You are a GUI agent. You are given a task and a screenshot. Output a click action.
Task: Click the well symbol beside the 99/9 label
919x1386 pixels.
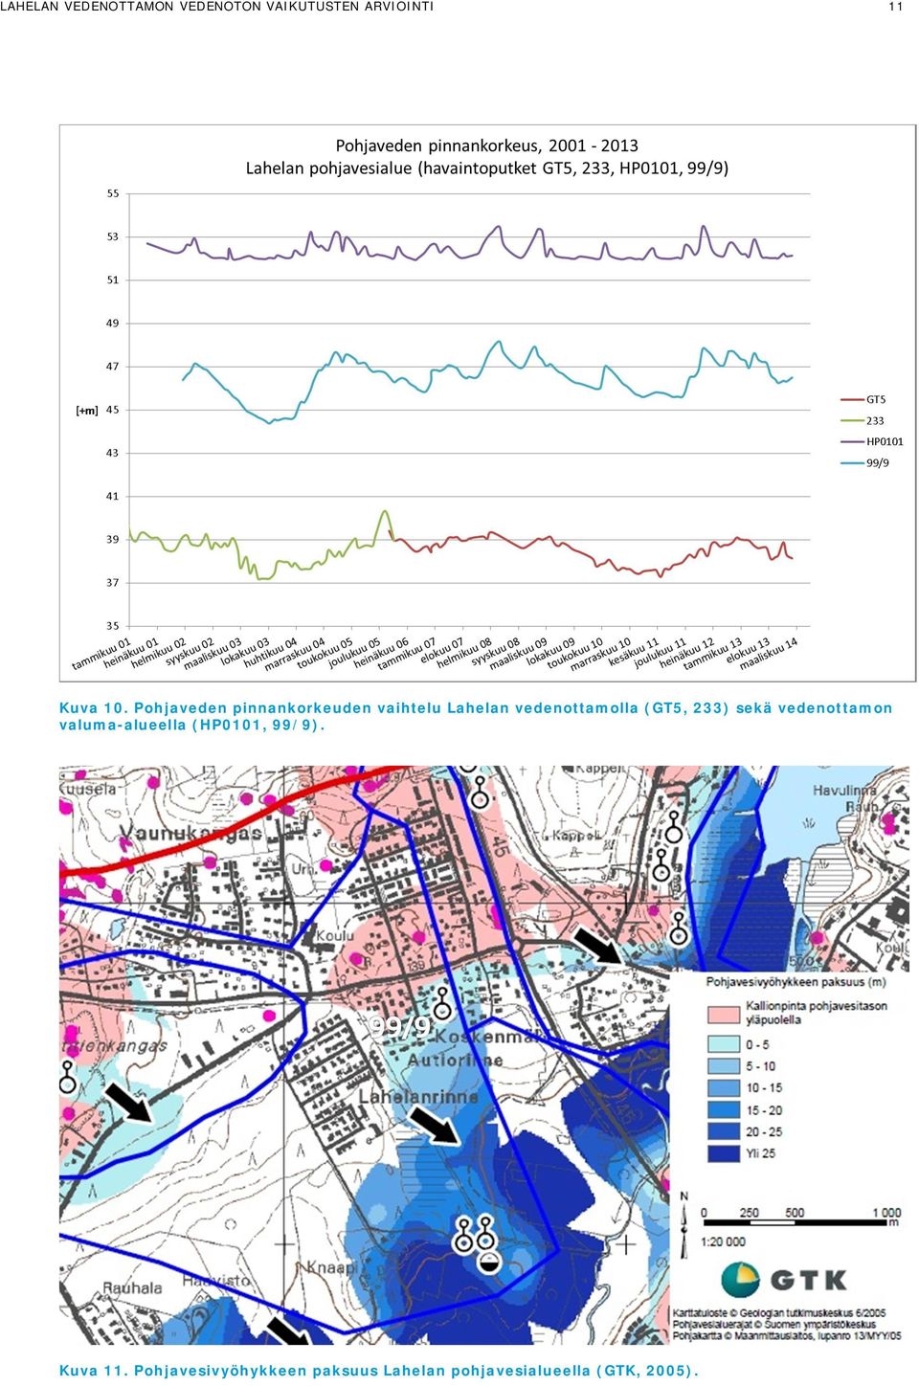[x=441, y=1002]
